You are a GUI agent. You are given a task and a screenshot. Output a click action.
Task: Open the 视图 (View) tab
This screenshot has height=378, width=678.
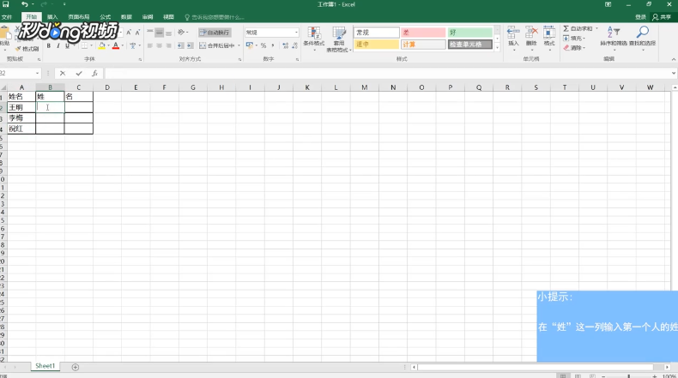[x=168, y=17]
